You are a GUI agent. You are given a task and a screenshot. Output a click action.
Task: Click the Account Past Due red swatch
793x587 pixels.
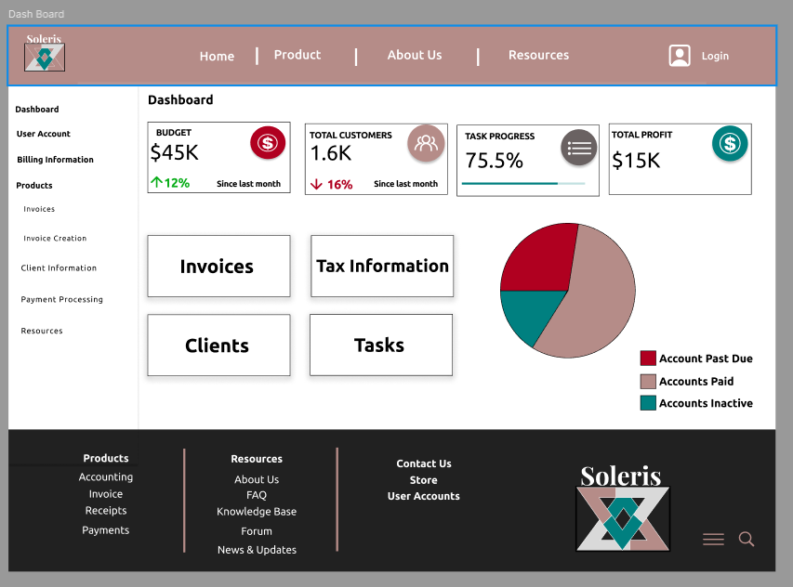(648, 359)
